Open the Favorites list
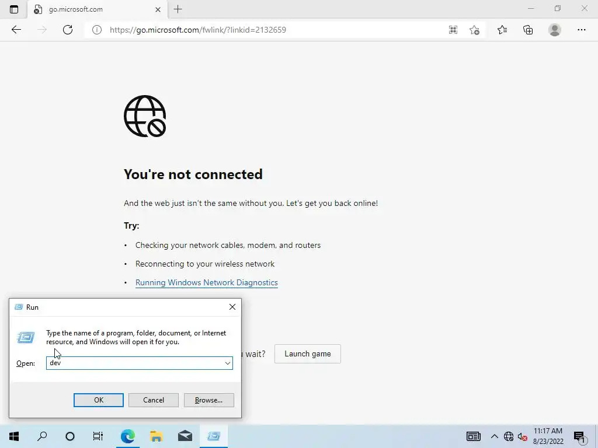This screenshot has height=448, width=598. tap(502, 30)
